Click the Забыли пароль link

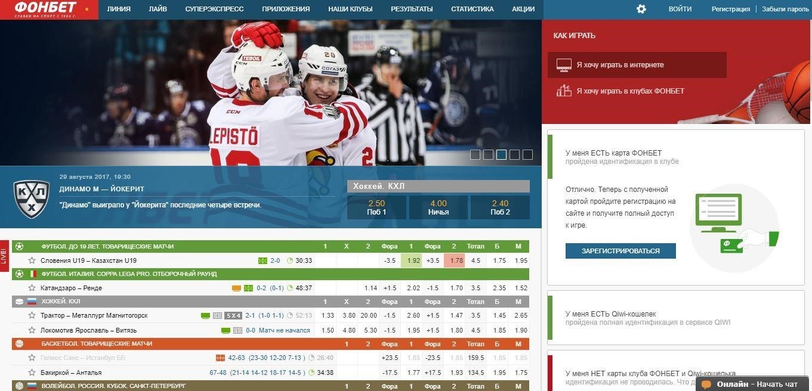786,10
